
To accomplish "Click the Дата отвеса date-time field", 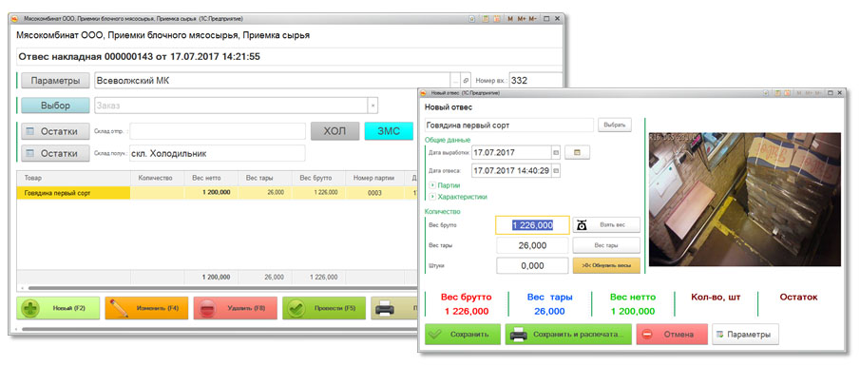I will click(511, 171).
